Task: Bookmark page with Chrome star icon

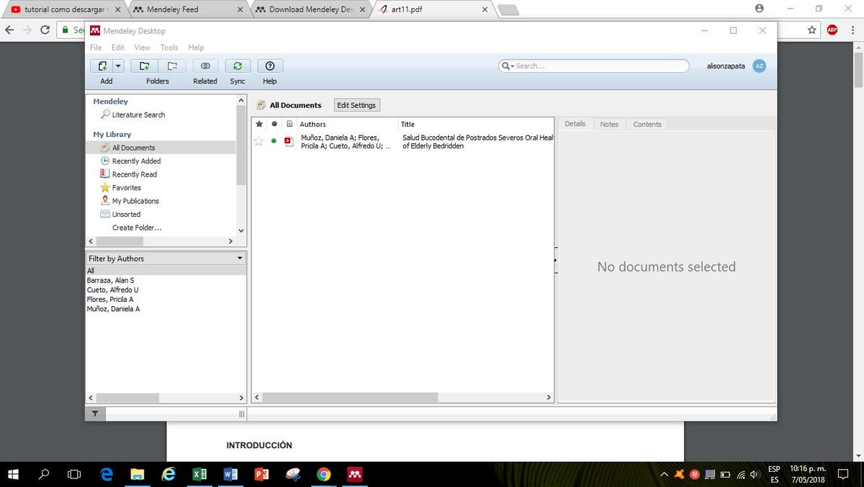Action: (x=812, y=30)
